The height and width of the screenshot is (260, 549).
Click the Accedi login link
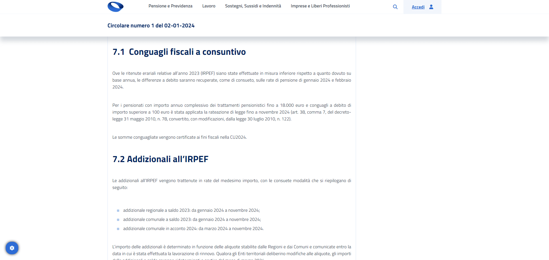tap(418, 7)
